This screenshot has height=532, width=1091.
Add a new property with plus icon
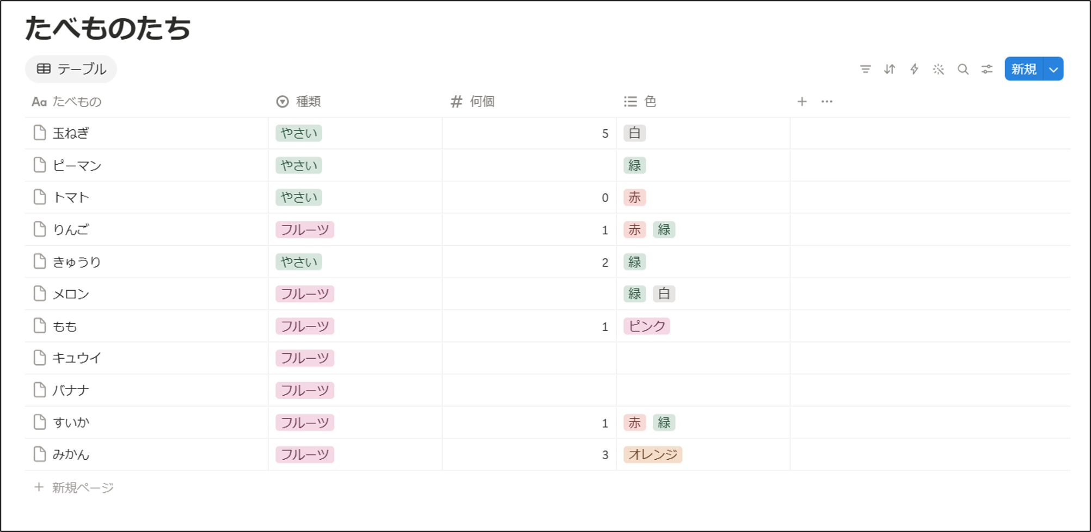pyautogui.click(x=802, y=102)
